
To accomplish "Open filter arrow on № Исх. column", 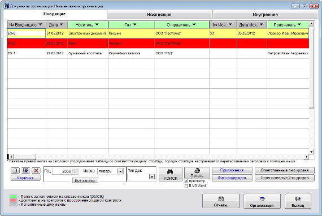I will pos(230,25).
